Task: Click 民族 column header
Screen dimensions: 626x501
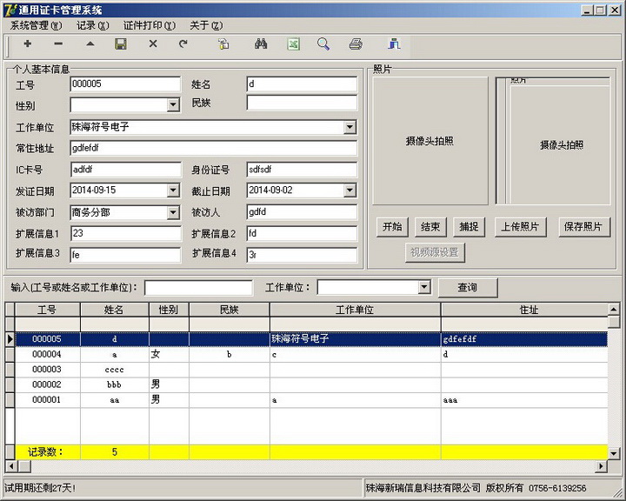Action: click(x=230, y=310)
